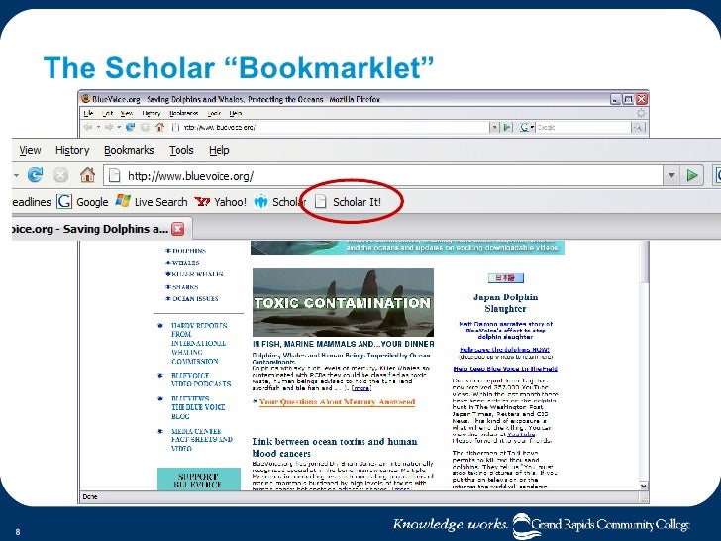Click the page scrollbar down arrow

[644, 486]
